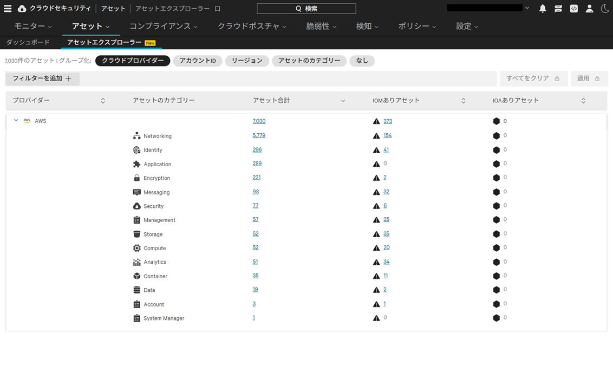Expand the account selector chevron
The image size is (613, 379).
click(527, 8)
